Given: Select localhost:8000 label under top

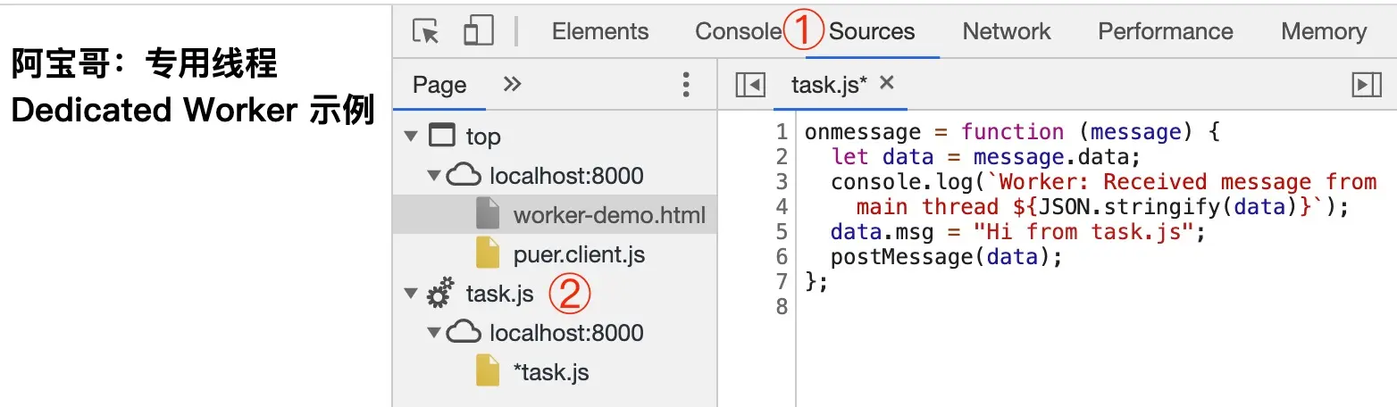Looking at the screenshot, I should 566,176.
